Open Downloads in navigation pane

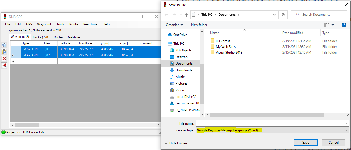(181, 70)
